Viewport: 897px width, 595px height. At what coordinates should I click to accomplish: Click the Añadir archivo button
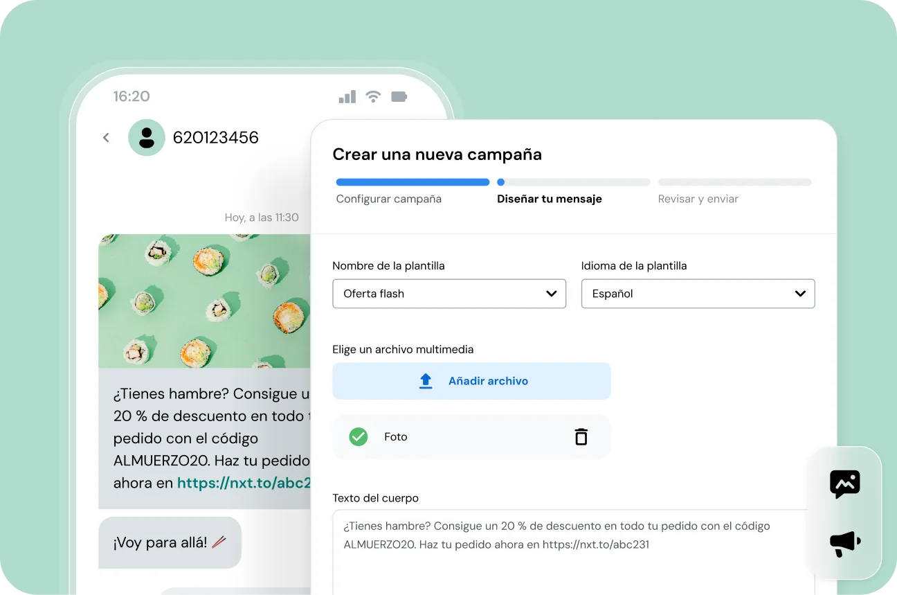point(471,380)
